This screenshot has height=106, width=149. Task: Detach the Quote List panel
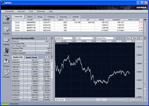(52, 57)
